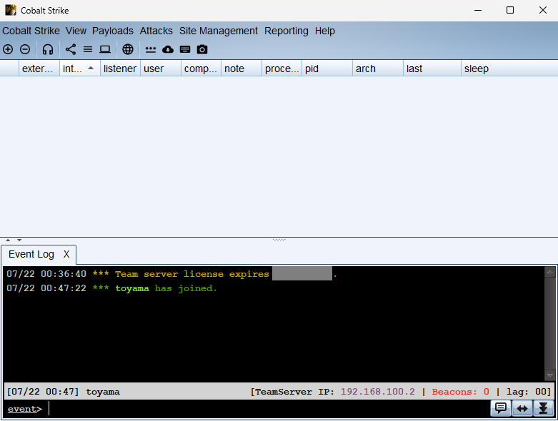Toggle scroll-to-bottom button in the event console
This screenshot has width=558, height=421.
coord(543,408)
